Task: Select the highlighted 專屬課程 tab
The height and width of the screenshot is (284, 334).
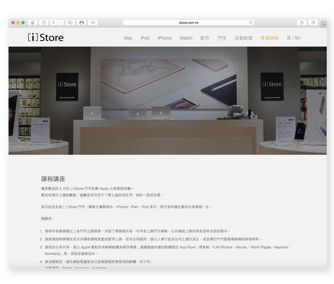Action: click(270, 38)
